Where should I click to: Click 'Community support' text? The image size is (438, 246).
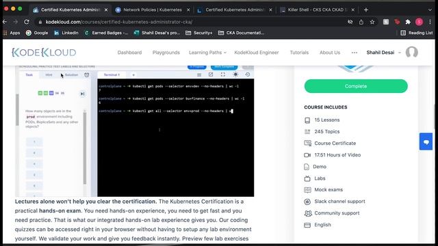337,213
